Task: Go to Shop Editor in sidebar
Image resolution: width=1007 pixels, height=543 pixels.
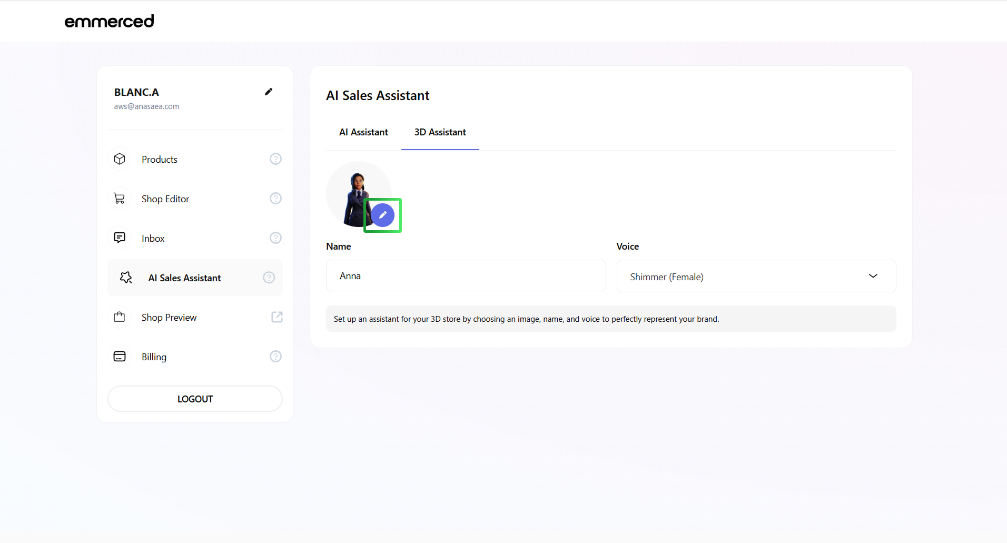Action: pos(165,199)
